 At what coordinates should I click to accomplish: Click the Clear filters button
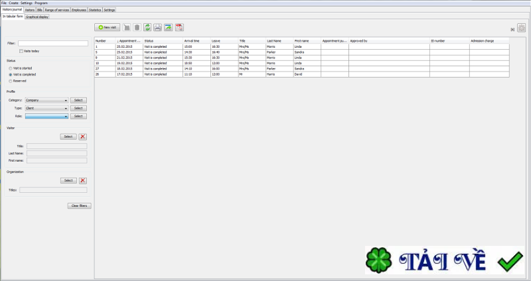[x=79, y=205]
